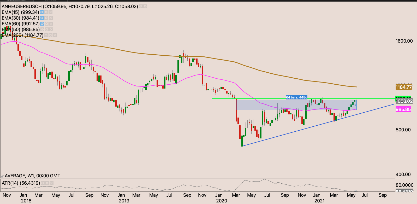Click the ANHEUSERBUSCH symbol title text
The width and height of the screenshot is (417, 204).
pyautogui.click(x=21, y=6)
